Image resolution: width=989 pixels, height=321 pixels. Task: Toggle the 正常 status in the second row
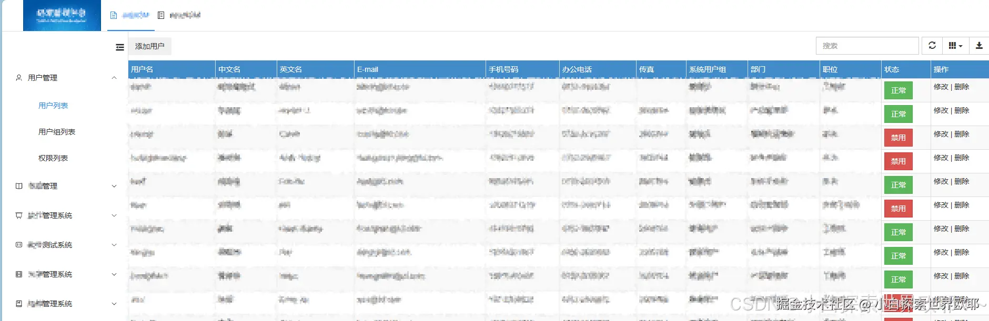tap(899, 114)
